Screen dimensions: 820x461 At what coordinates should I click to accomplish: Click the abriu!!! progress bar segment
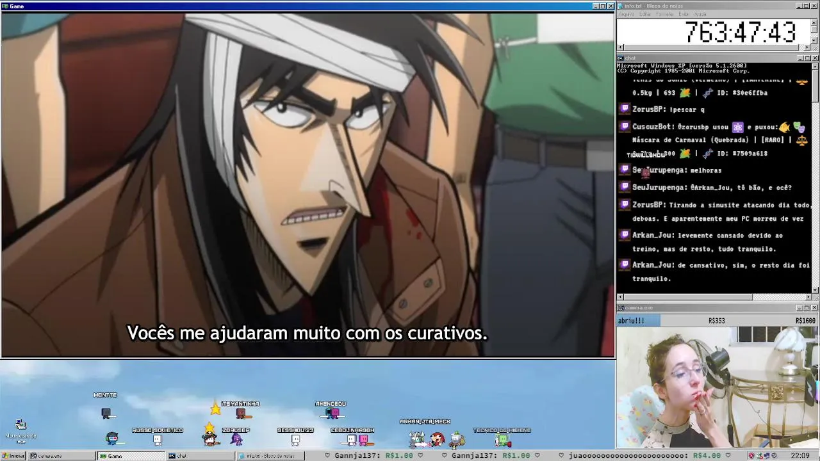click(x=638, y=321)
